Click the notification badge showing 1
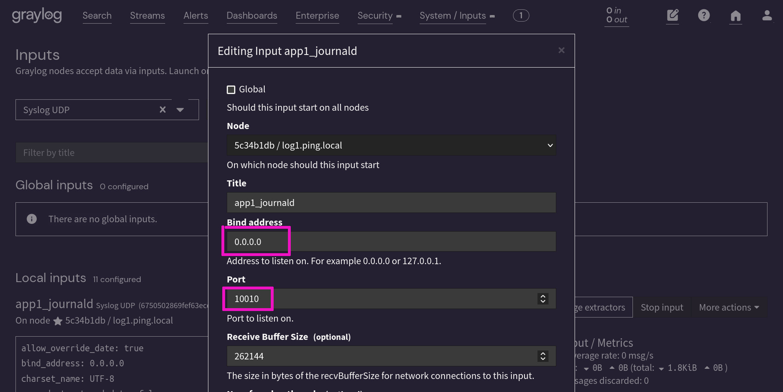This screenshot has height=392, width=783. 521,15
